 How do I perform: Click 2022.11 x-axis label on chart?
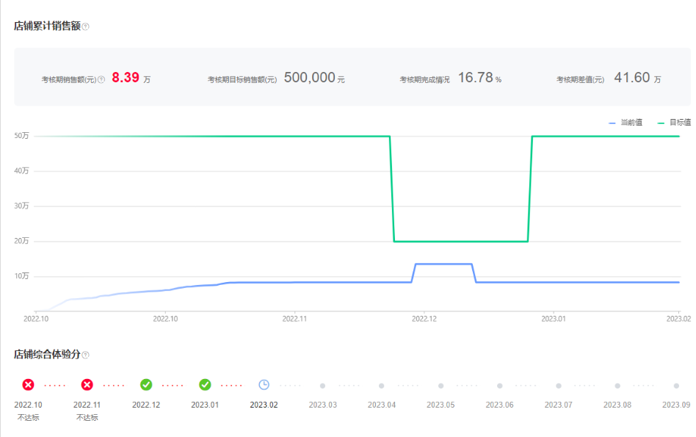point(294,319)
